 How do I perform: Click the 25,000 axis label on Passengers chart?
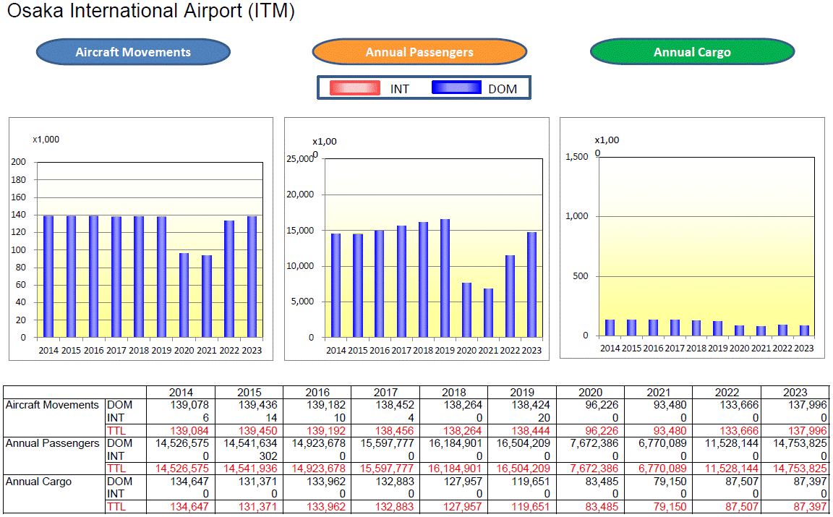tap(300, 159)
